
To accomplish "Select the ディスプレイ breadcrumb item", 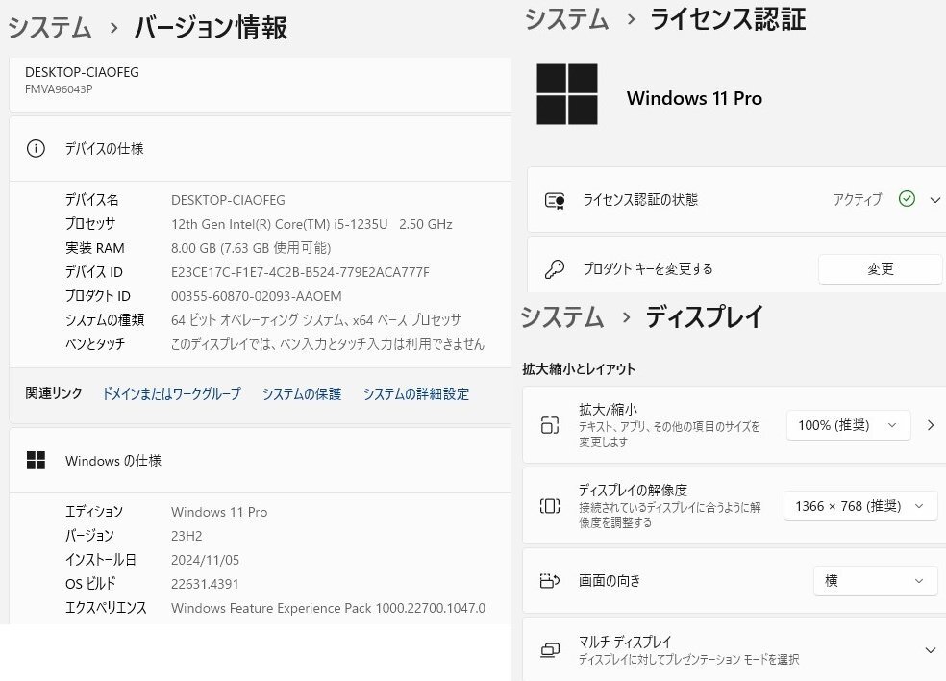I will 705,315.
